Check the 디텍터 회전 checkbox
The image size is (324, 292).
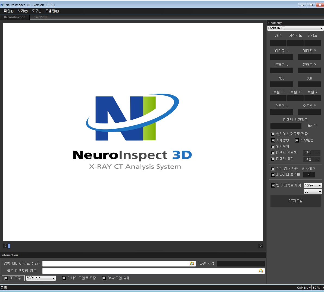273,159
